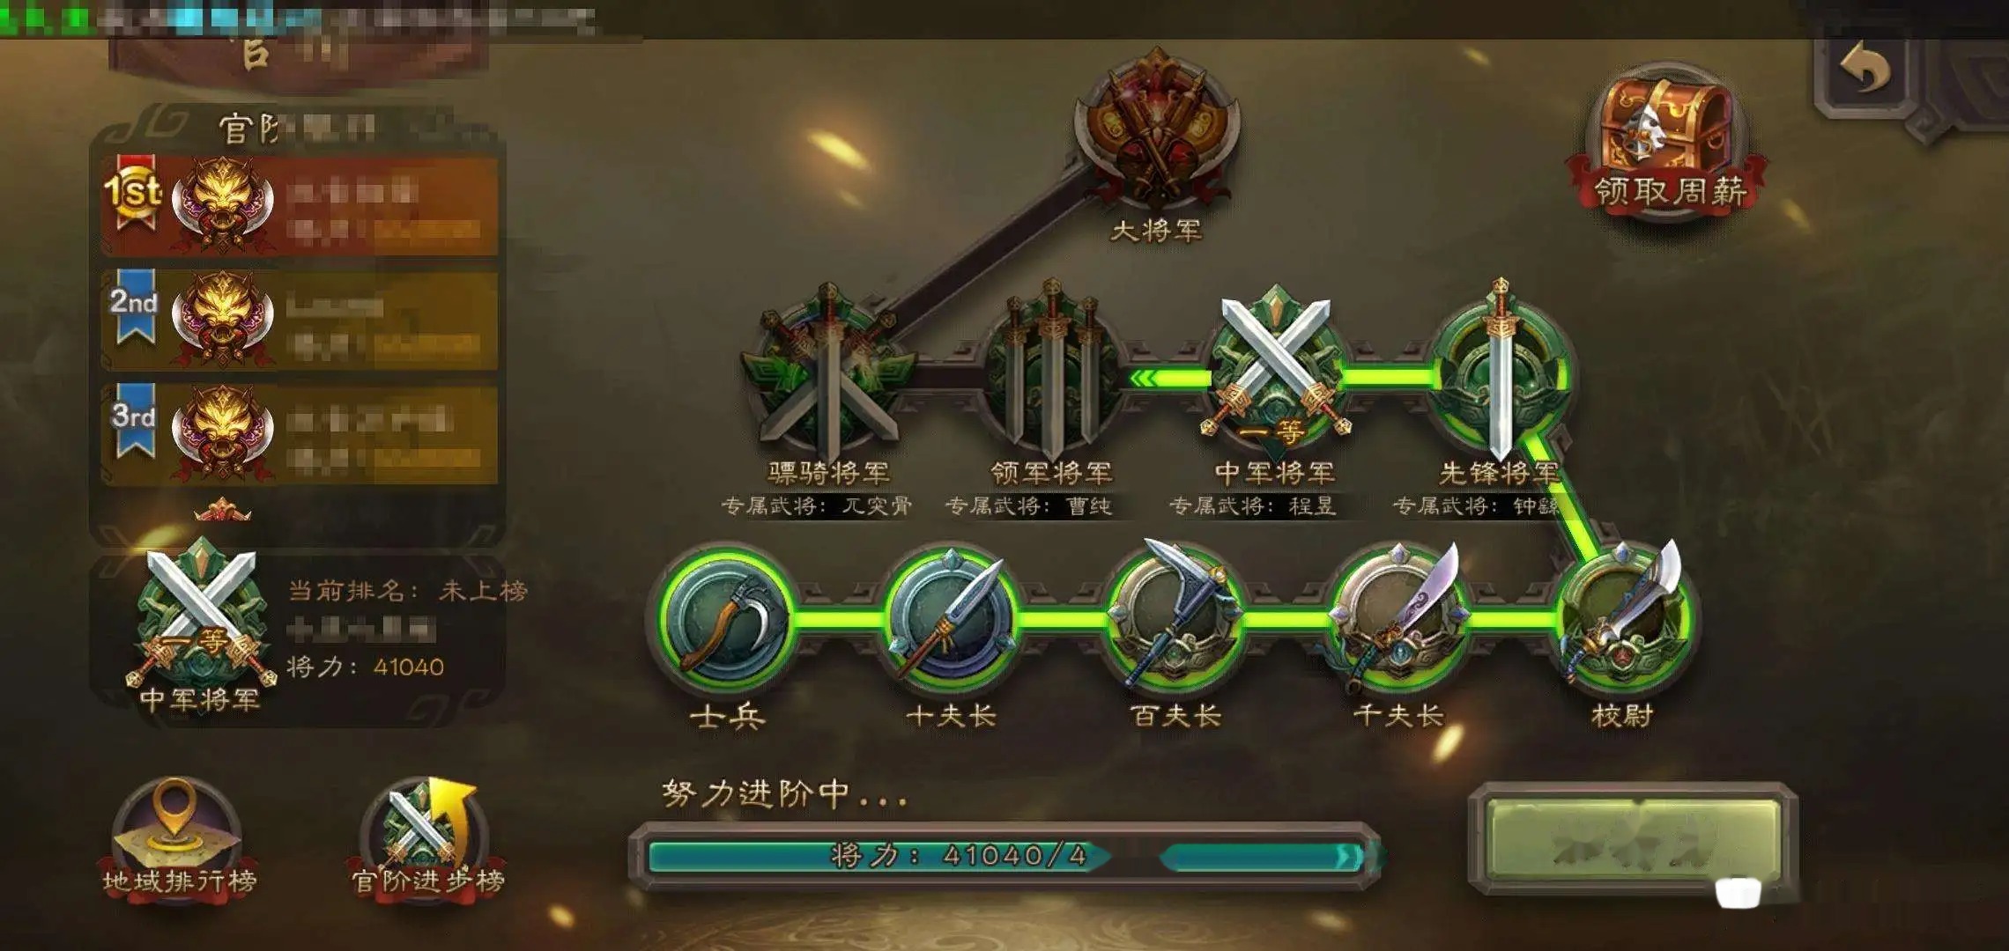Click the 将力 progress bar
The image size is (2009, 951).
pos(1004,856)
